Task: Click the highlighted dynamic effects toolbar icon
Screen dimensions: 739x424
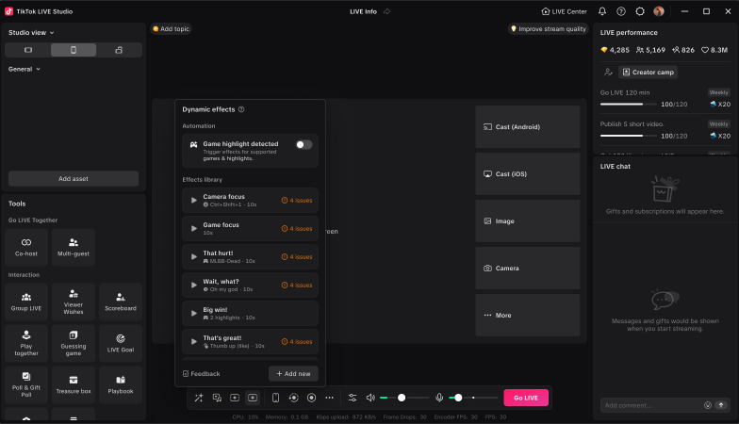Action: point(253,398)
